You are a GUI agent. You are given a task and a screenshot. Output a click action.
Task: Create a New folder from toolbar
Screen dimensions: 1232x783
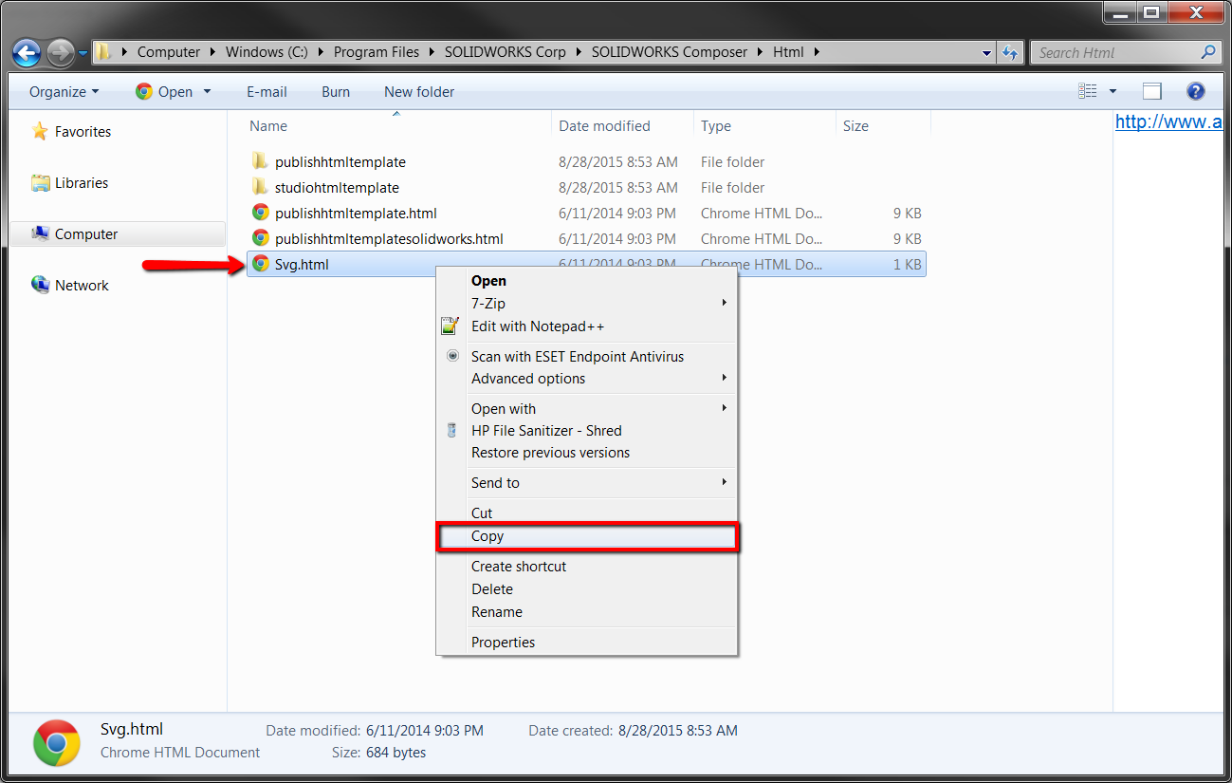pos(419,92)
